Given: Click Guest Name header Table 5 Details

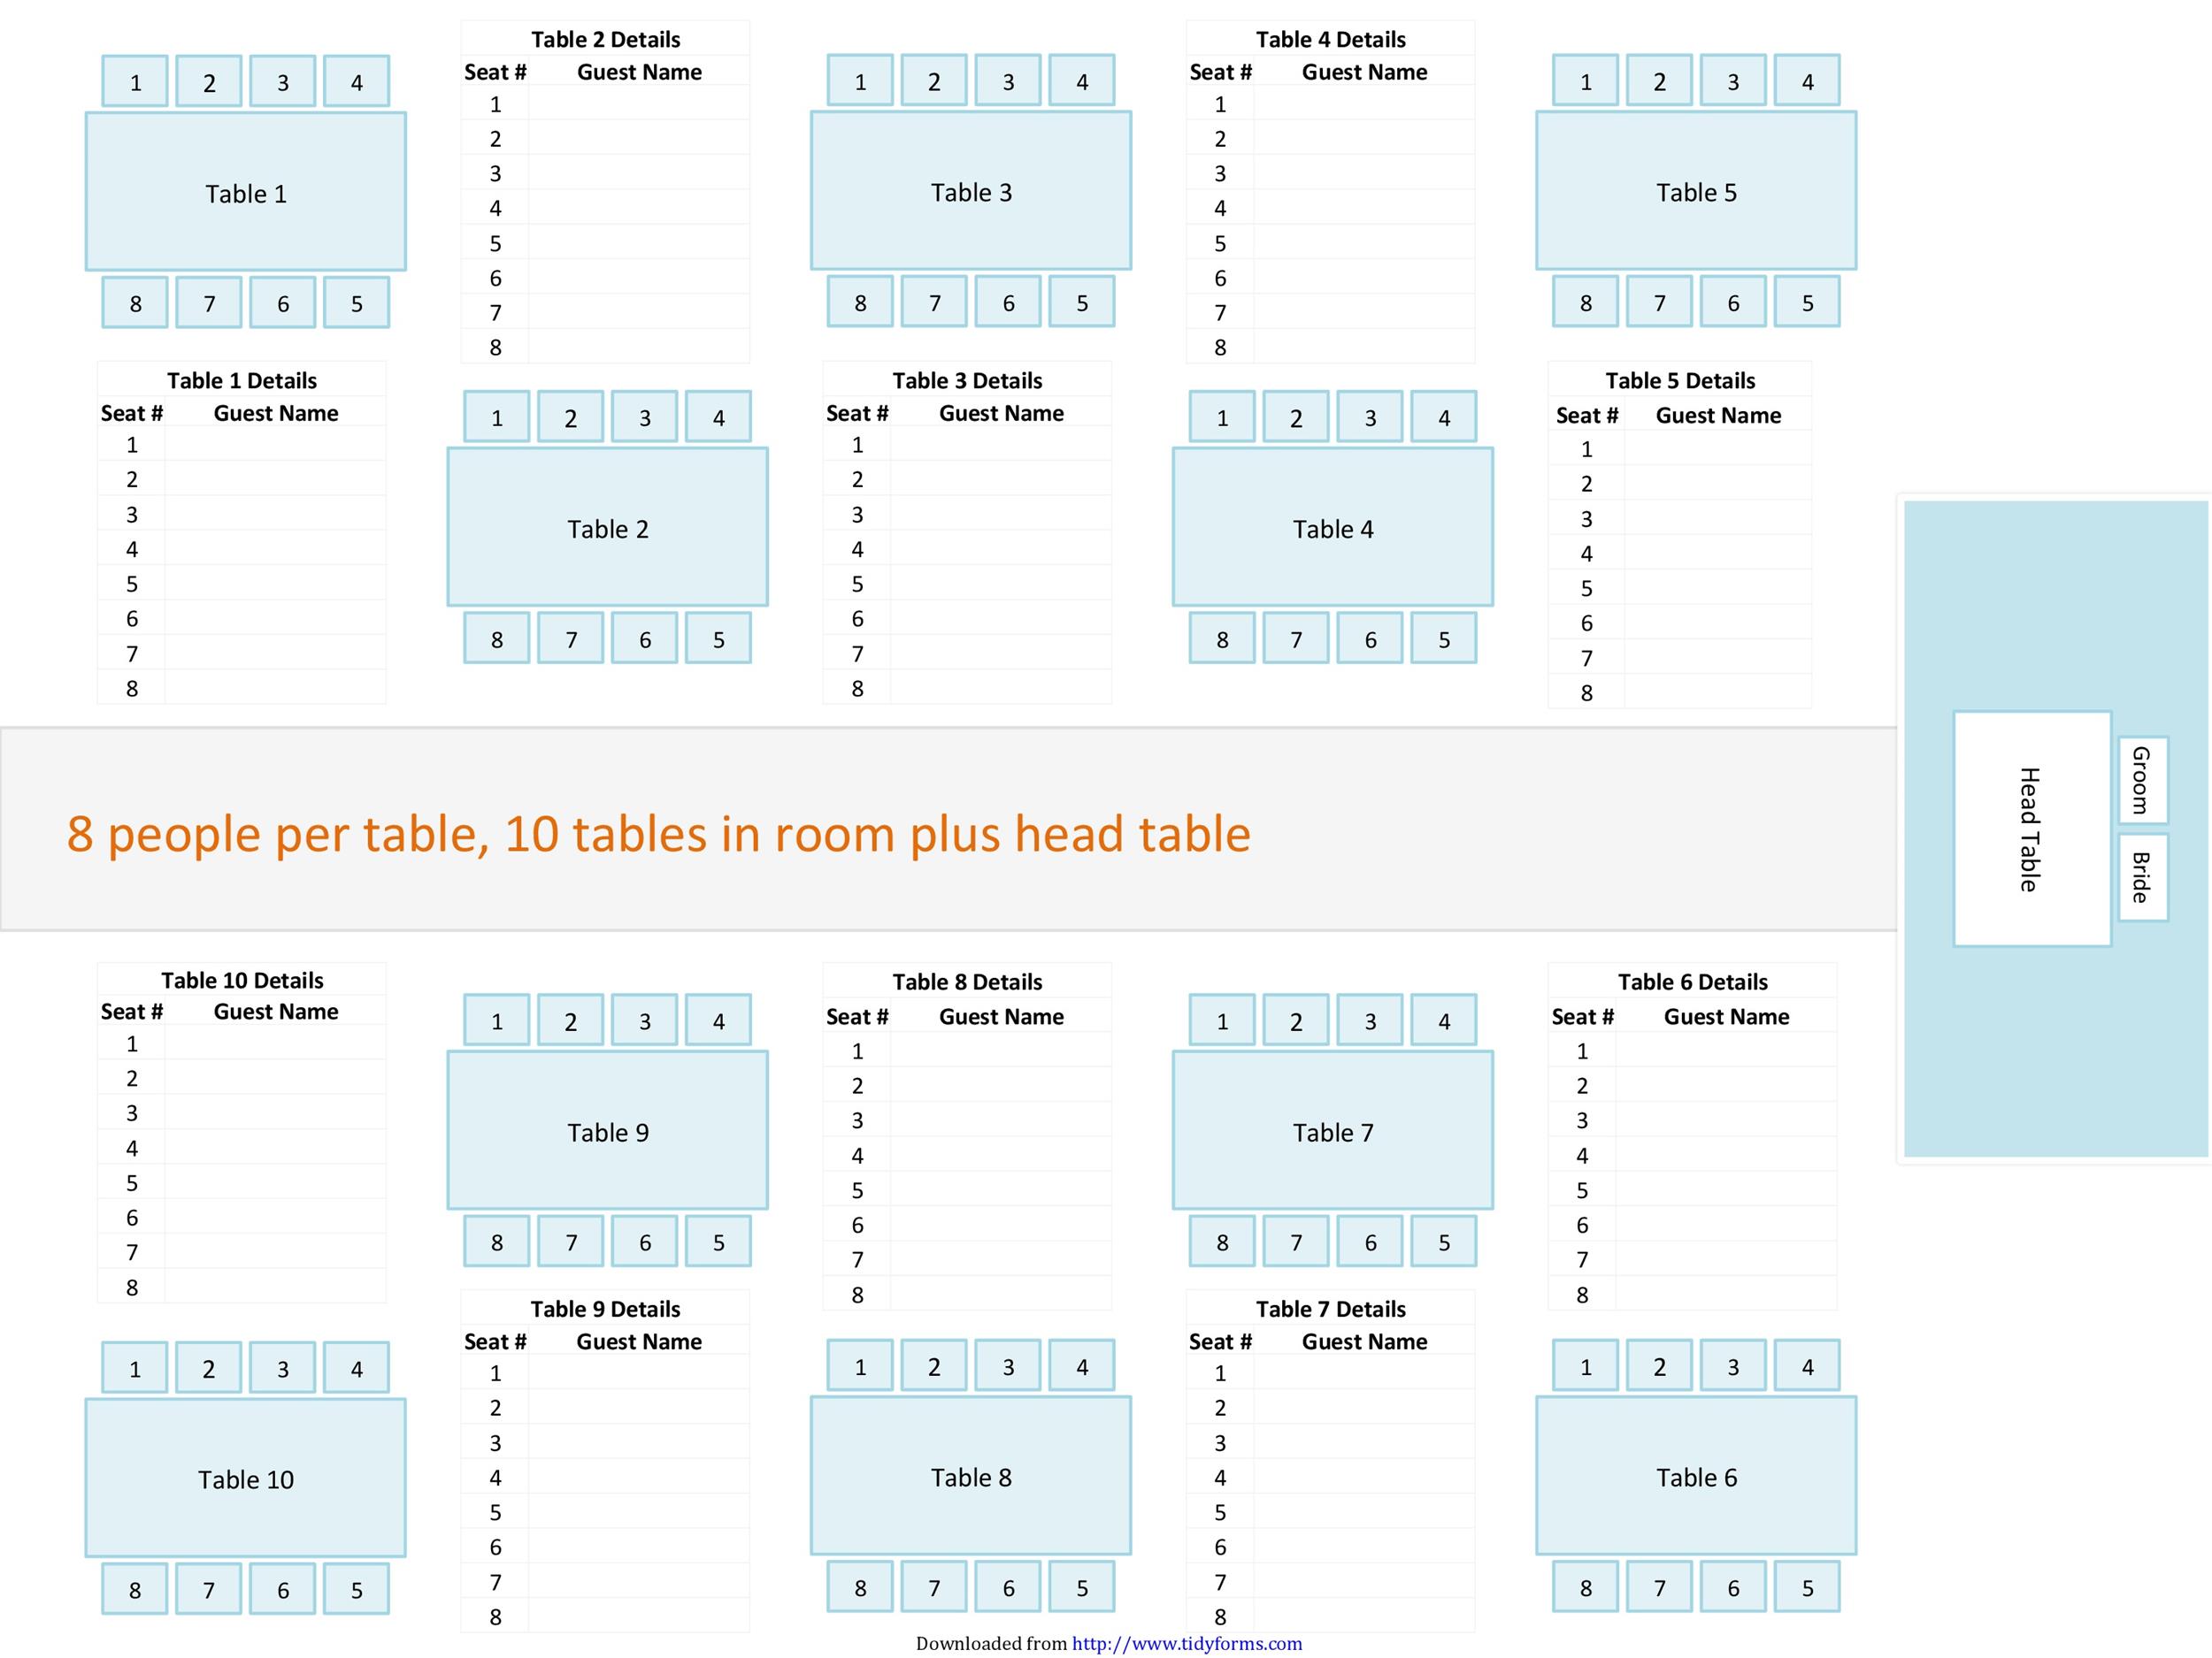Looking at the screenshot, I should pyautogui.click(x=1743, y=413).
